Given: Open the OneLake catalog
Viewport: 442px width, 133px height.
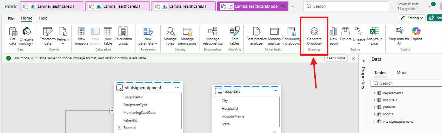Looking at the screenshot, I should click(x=27, y=36).
